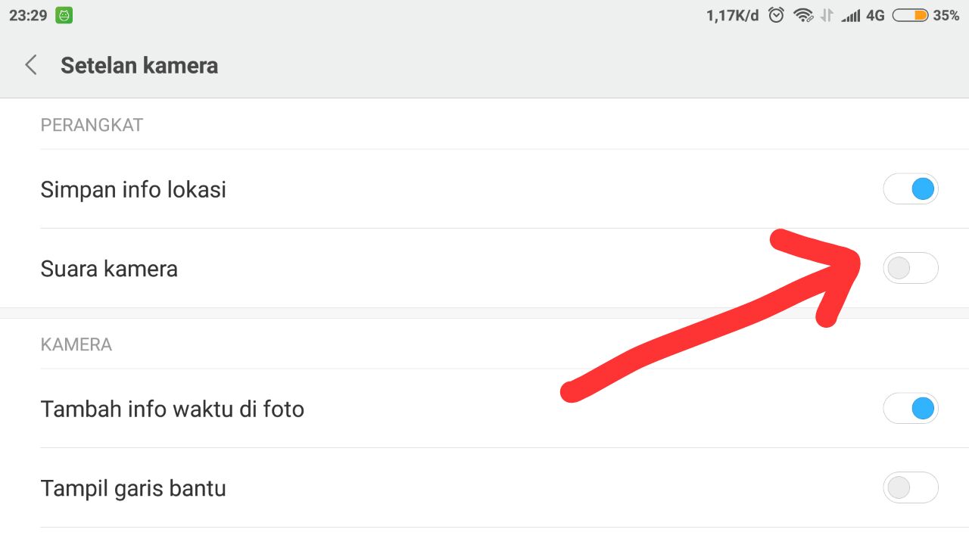
Task: Disable the Simpan info lokasi switch
Action: click(911, 189)
